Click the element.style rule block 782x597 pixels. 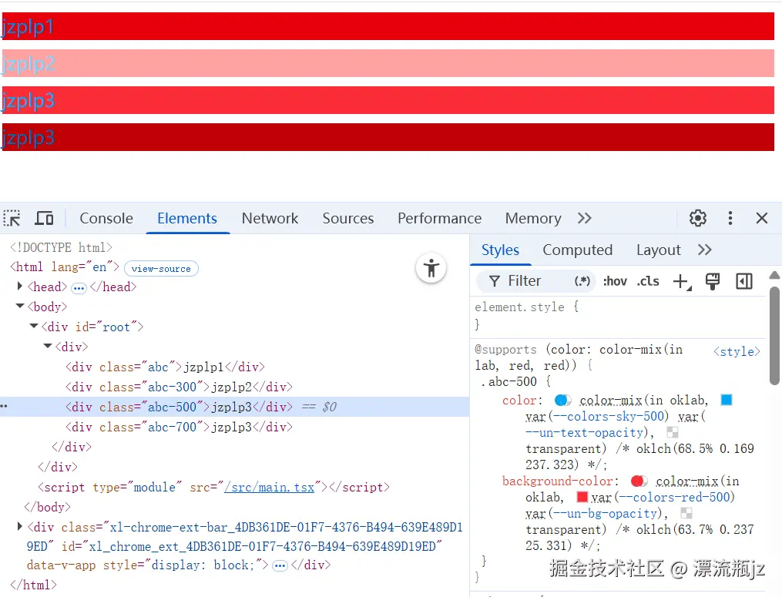(617, 316)
